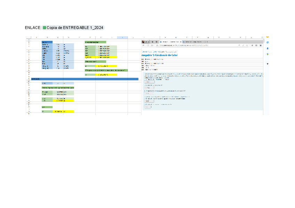Click the yellow icon atop the browser sidebar
Image resolution: width=295 pixels, height=208 pixels.
268,37
